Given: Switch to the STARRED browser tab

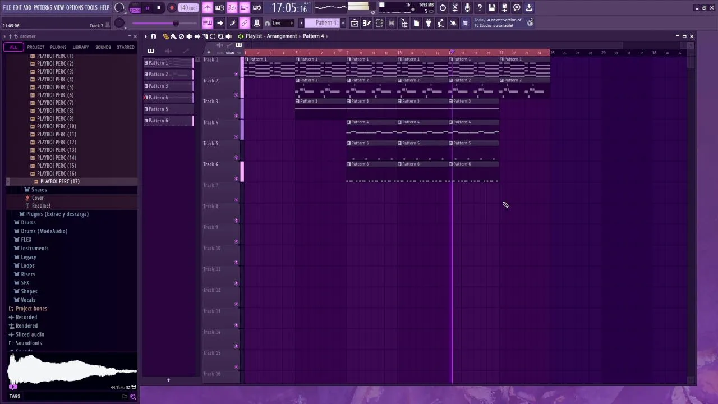Looking at the screenshot, I should click(x=125, y=47).
